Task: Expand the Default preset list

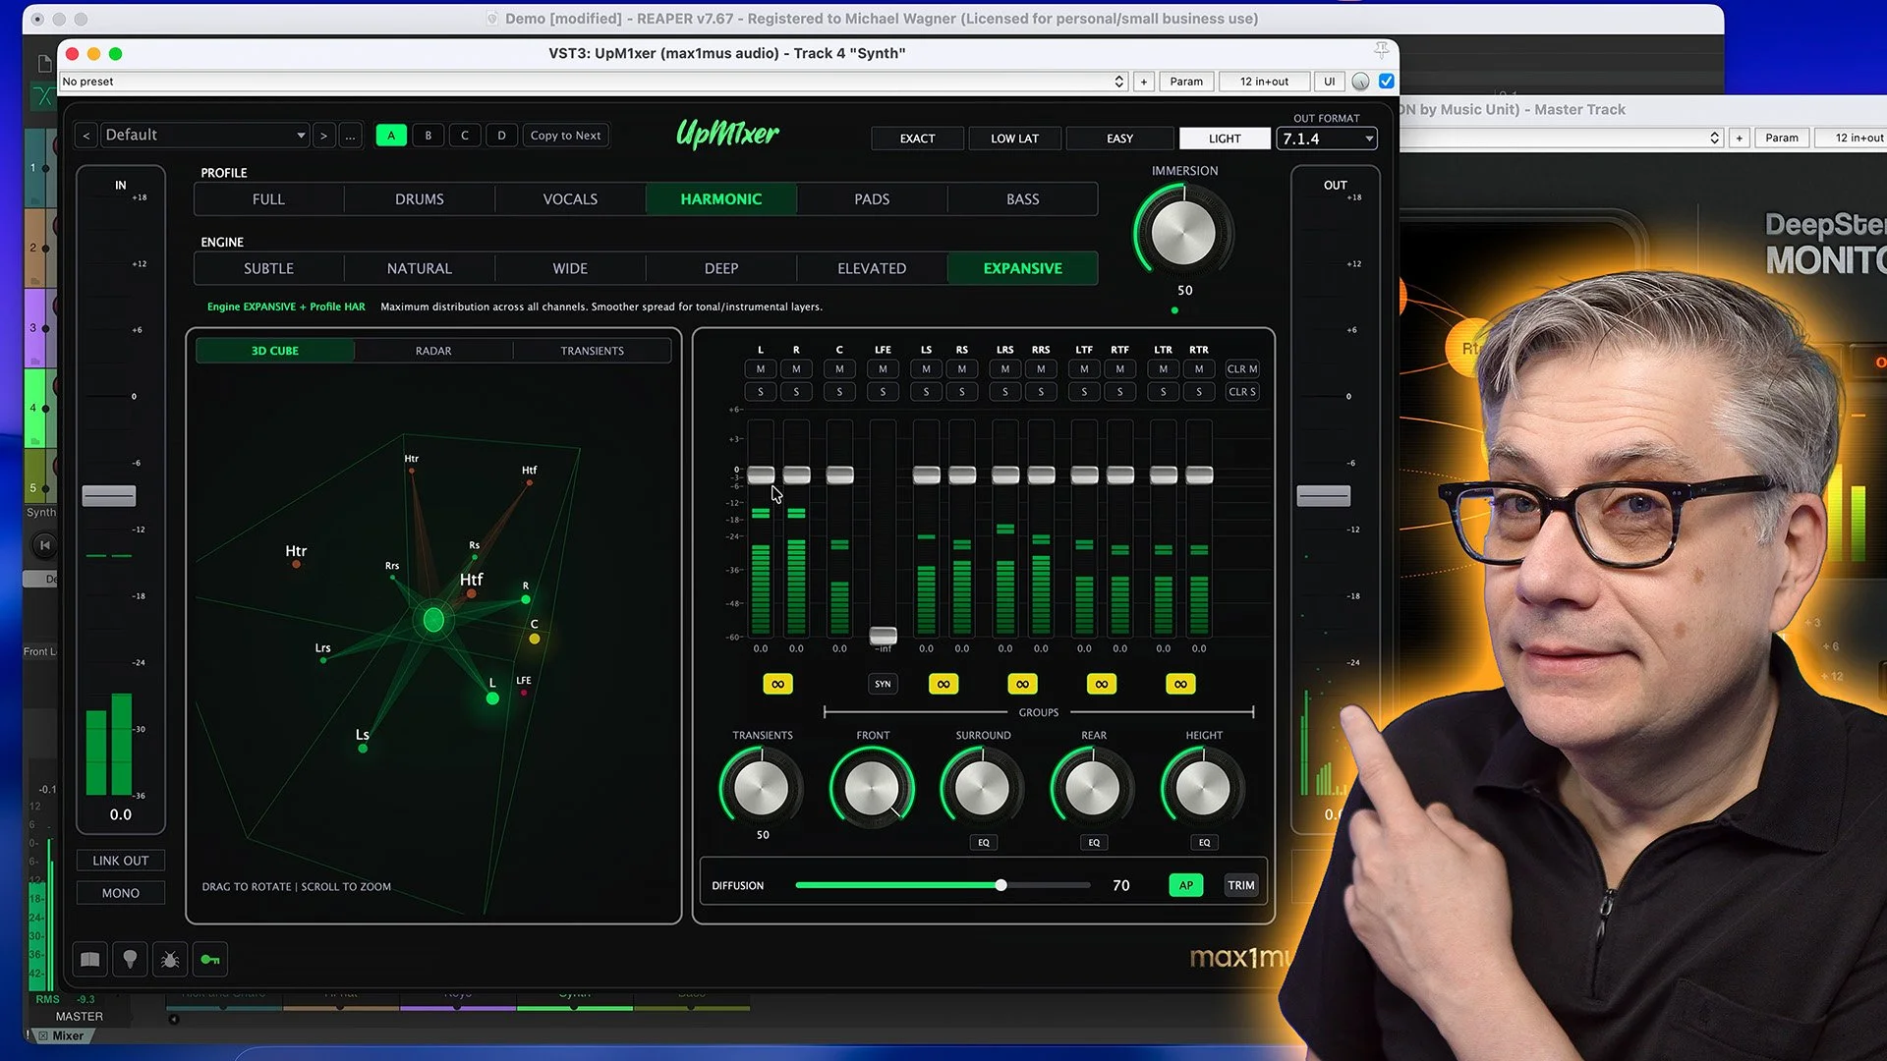Action: tap(300, 135)
